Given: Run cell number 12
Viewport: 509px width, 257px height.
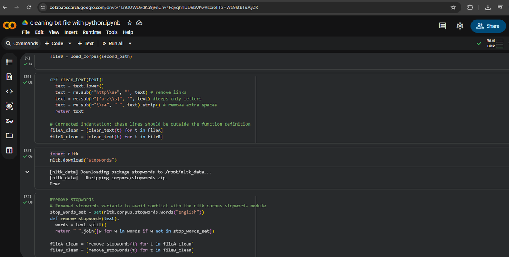Looking at the screenshot, I should click(27, 197).
